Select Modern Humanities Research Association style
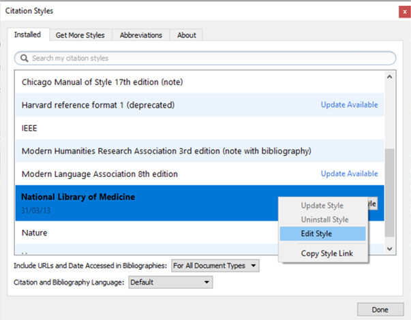Image resolution: width=411 pixels, height=320 pixels. (x=200, y=151)
